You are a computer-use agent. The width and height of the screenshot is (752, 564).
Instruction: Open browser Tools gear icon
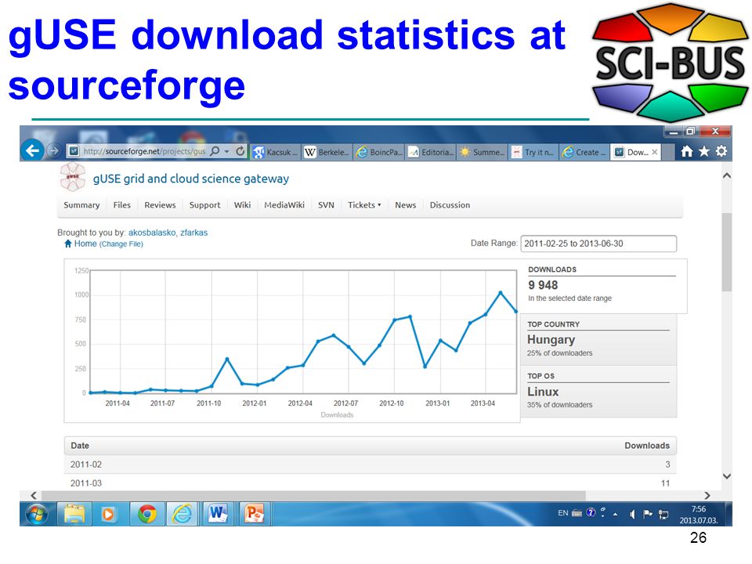coord(721,151)
